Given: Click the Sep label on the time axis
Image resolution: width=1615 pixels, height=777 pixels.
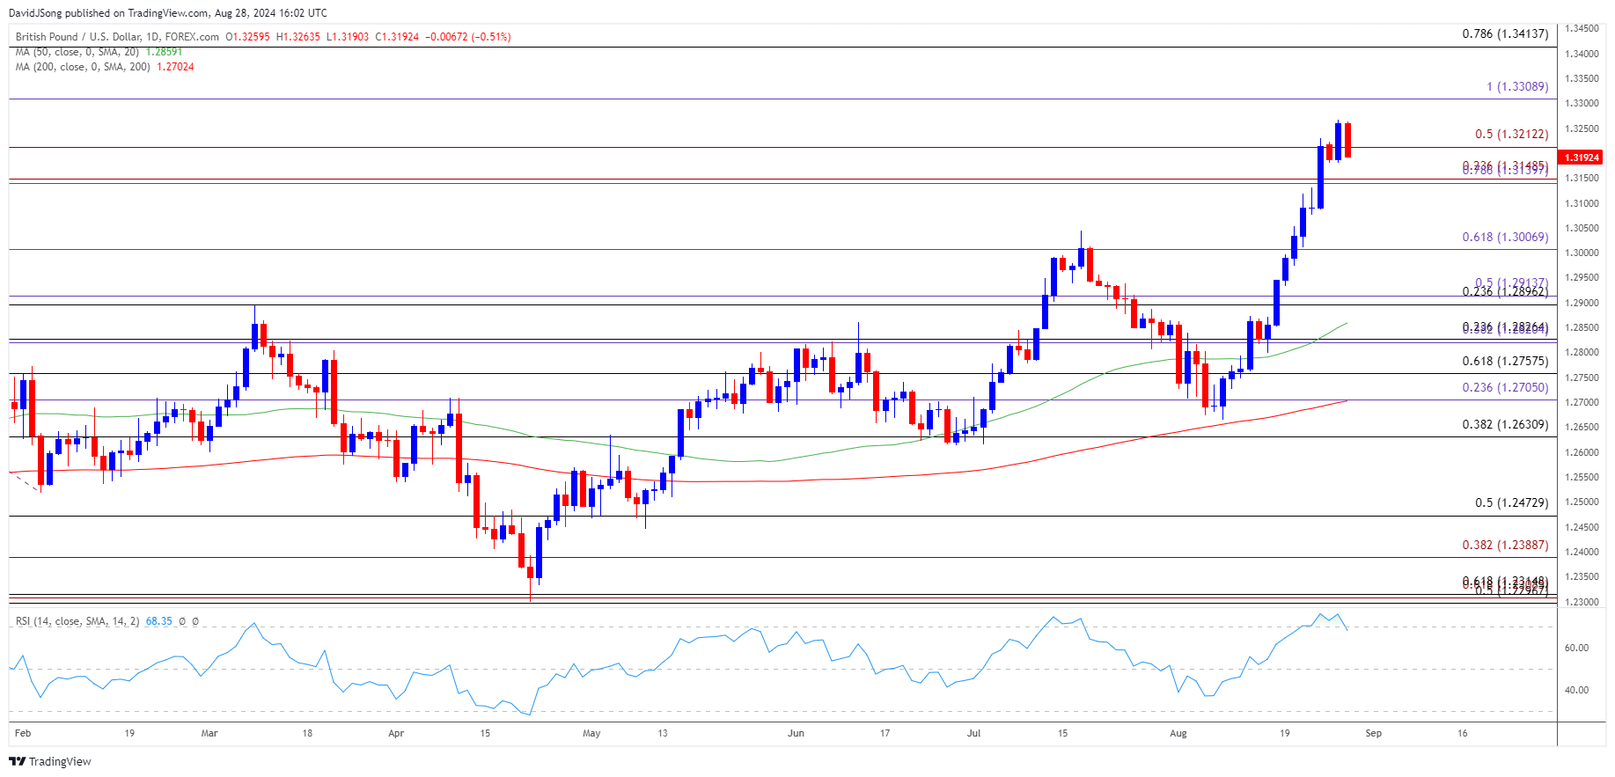Looking at the screenshot, I should click(1374, 734).
